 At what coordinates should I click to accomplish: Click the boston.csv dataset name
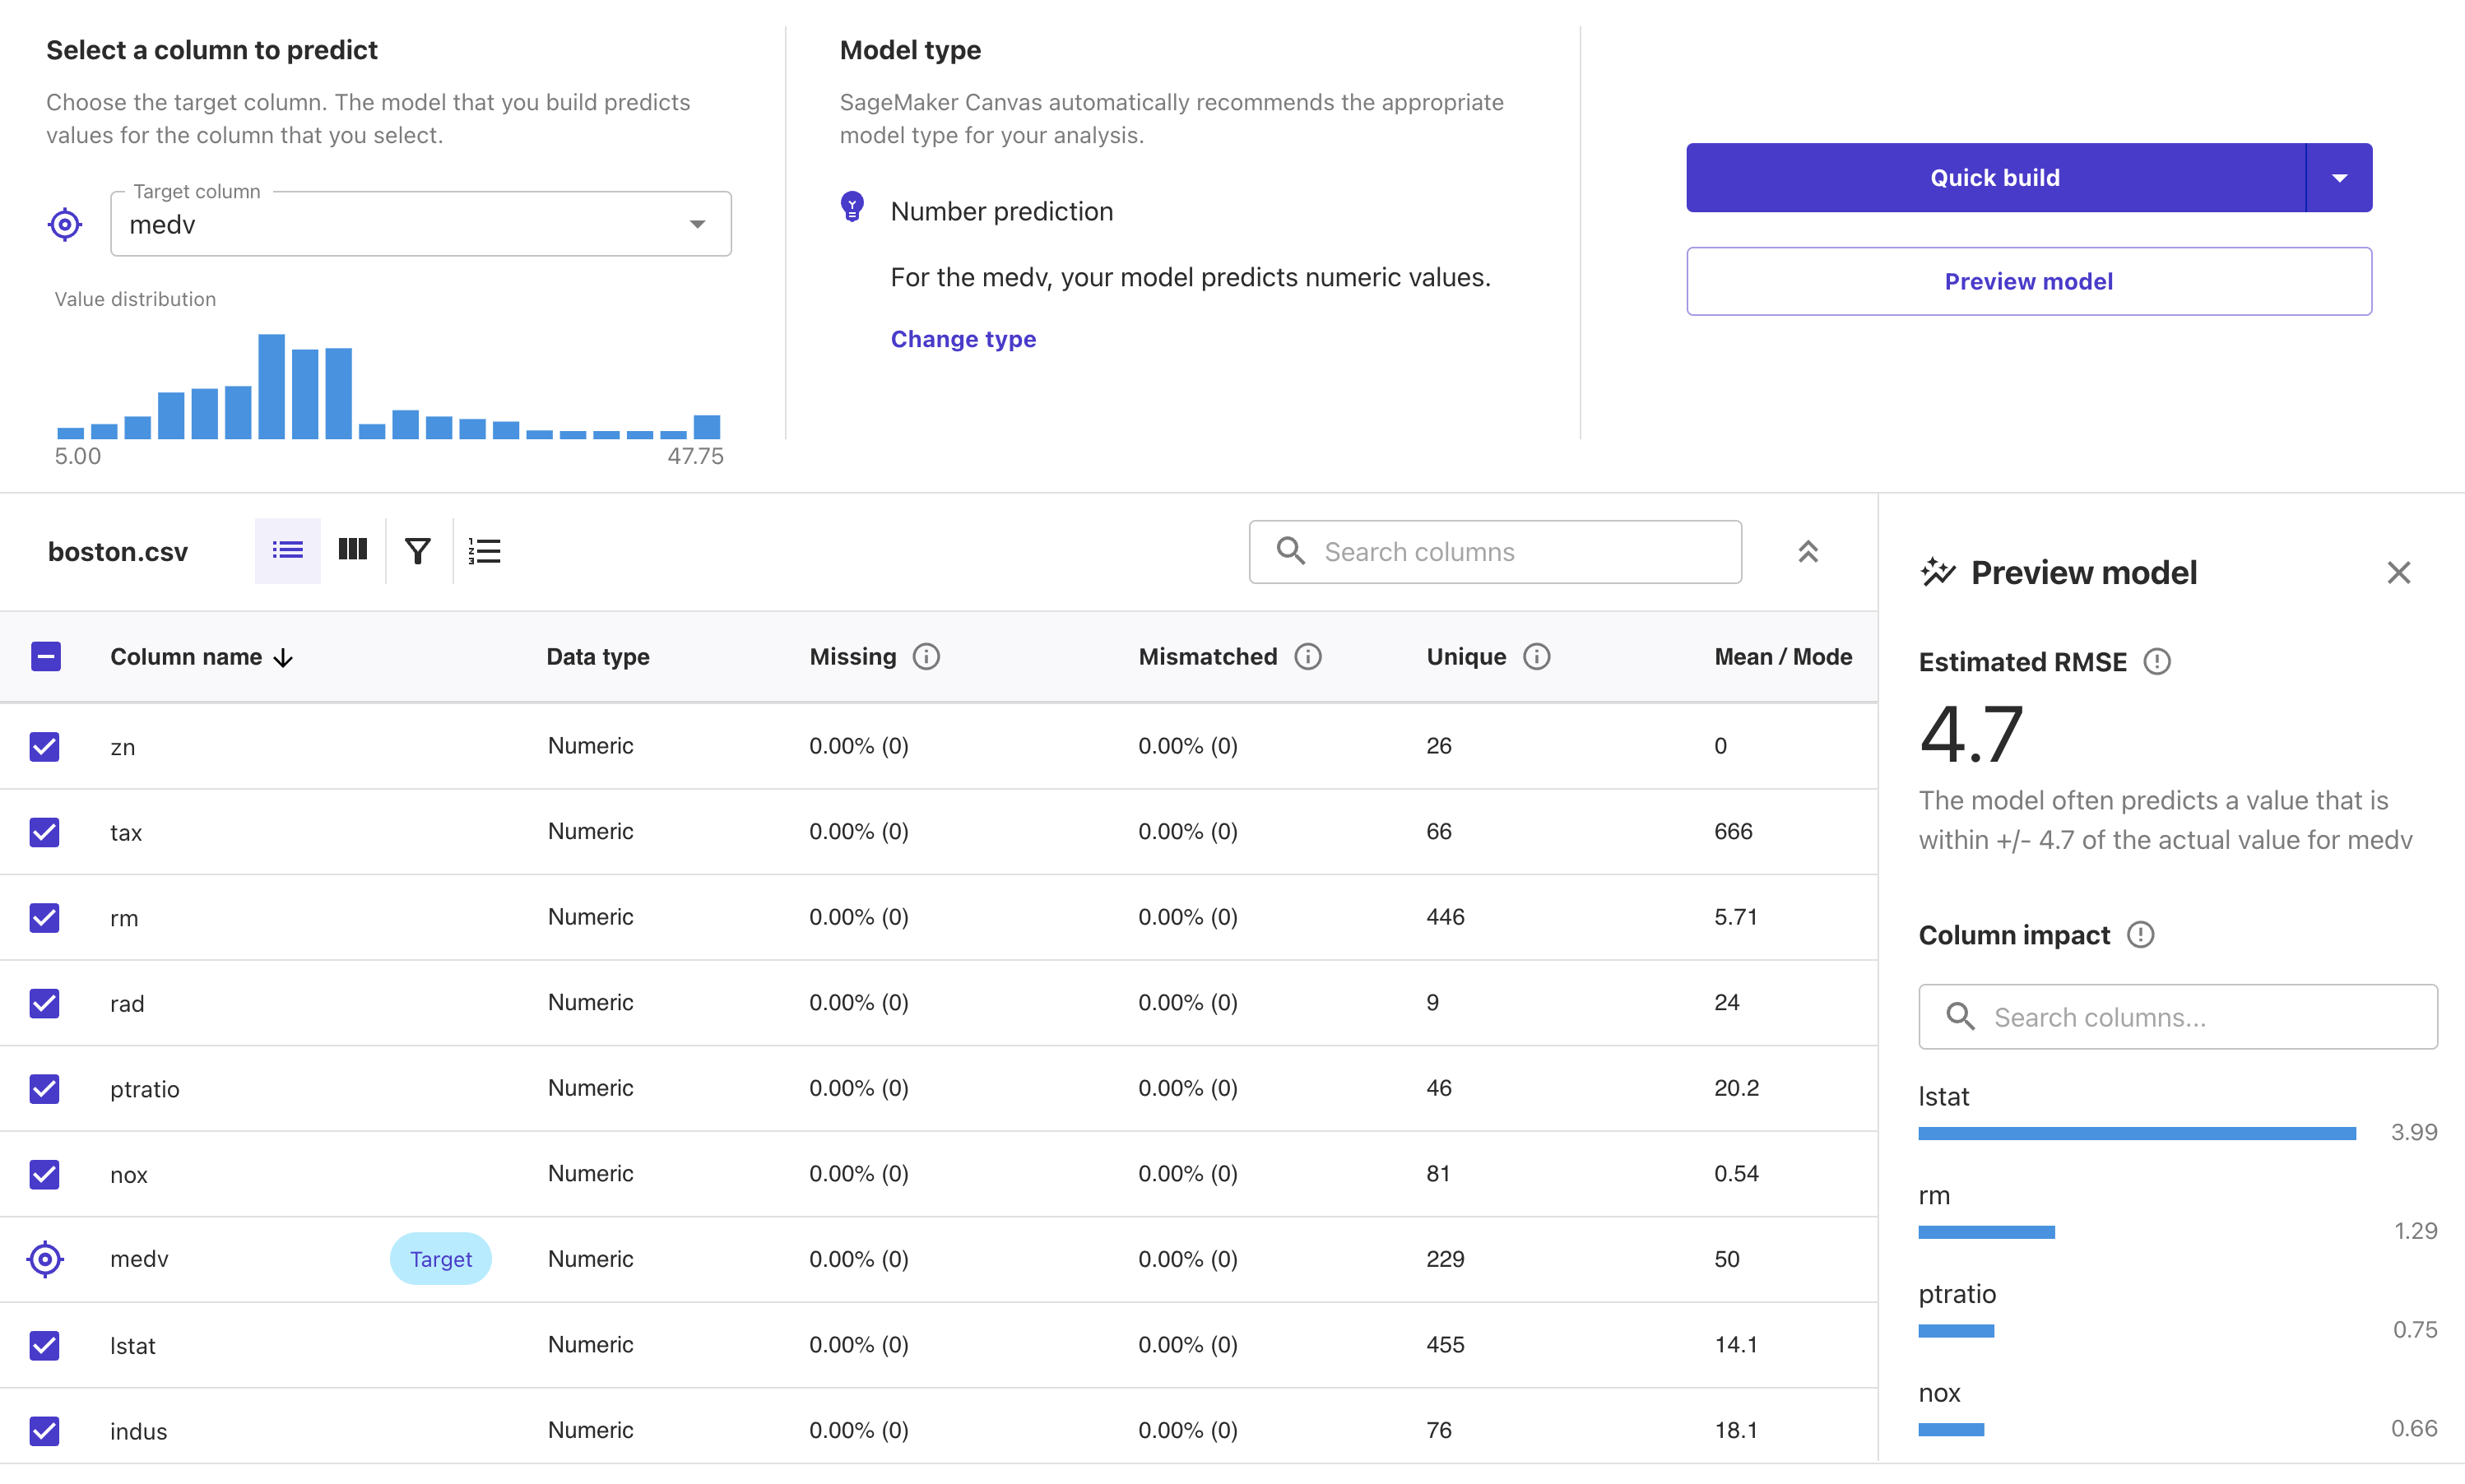click(x=118, y=552)
